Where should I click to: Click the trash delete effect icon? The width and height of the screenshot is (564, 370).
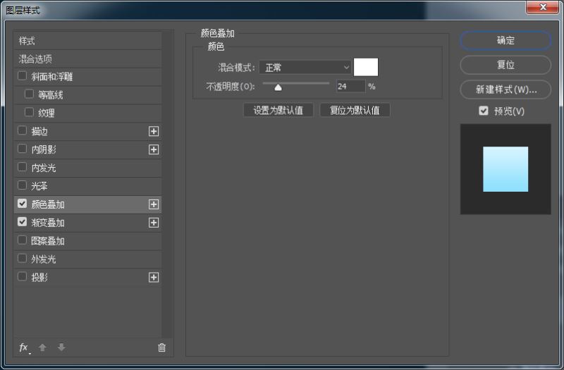click(x=161, y=347)
